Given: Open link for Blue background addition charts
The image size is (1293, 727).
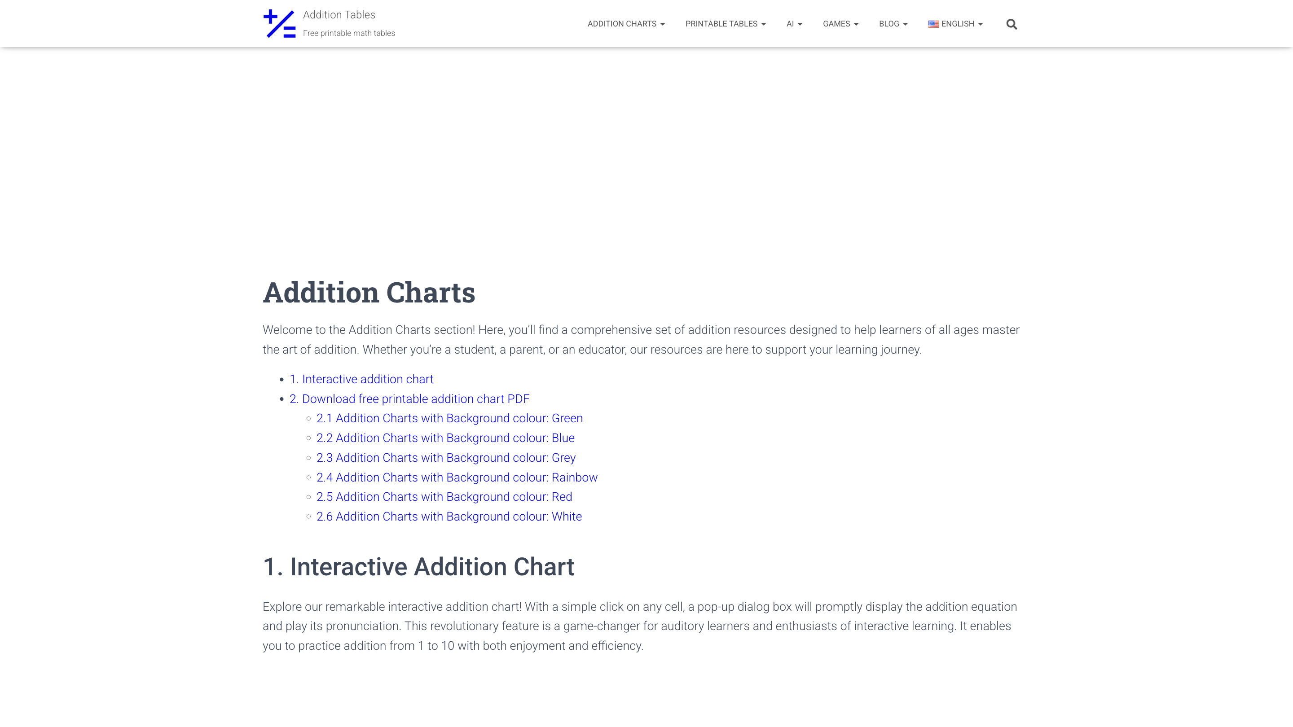Looking at the screenshot, I should [445, 438].
